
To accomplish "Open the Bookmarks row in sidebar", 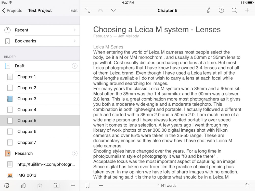I will [40, 41].
